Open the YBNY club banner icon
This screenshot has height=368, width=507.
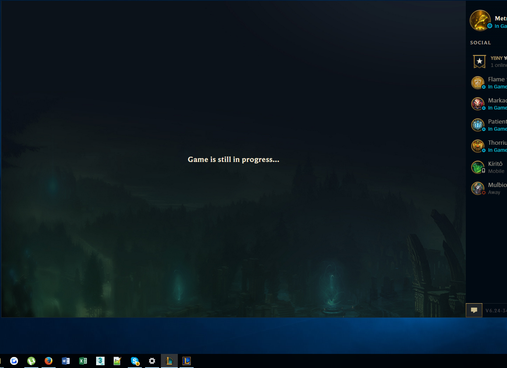click(479, 62)
